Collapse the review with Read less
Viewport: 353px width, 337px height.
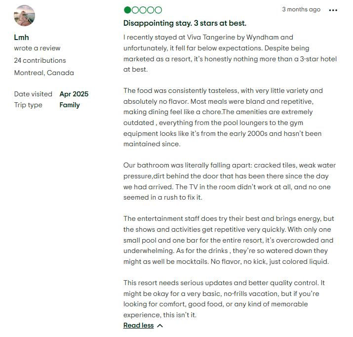pyautogui.click(x=138, y=326)
